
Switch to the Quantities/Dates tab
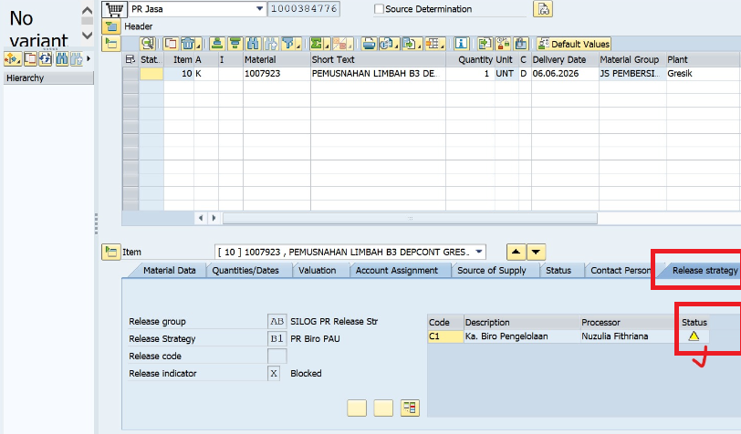click(245, 271)
